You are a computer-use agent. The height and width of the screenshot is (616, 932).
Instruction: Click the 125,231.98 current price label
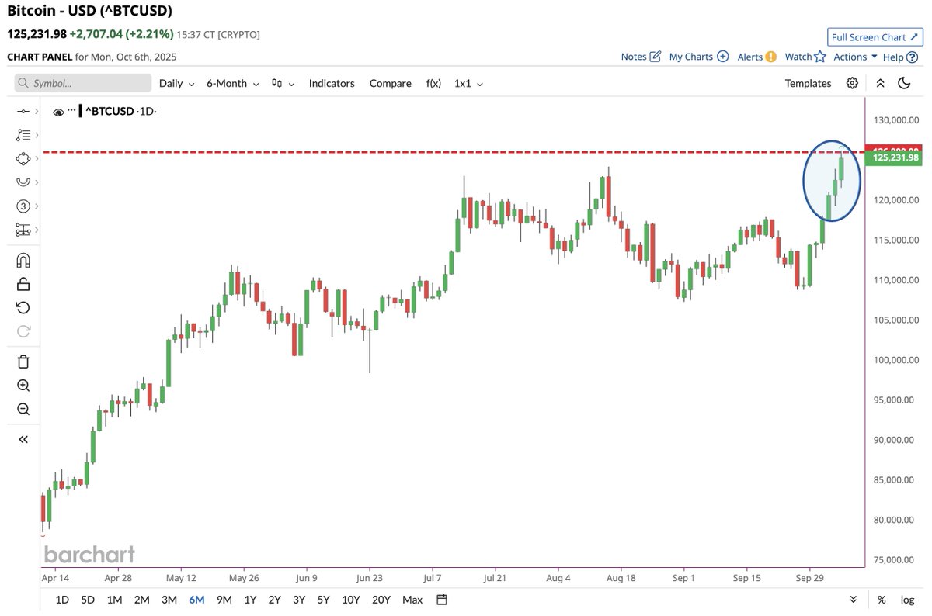click(895, 157)
